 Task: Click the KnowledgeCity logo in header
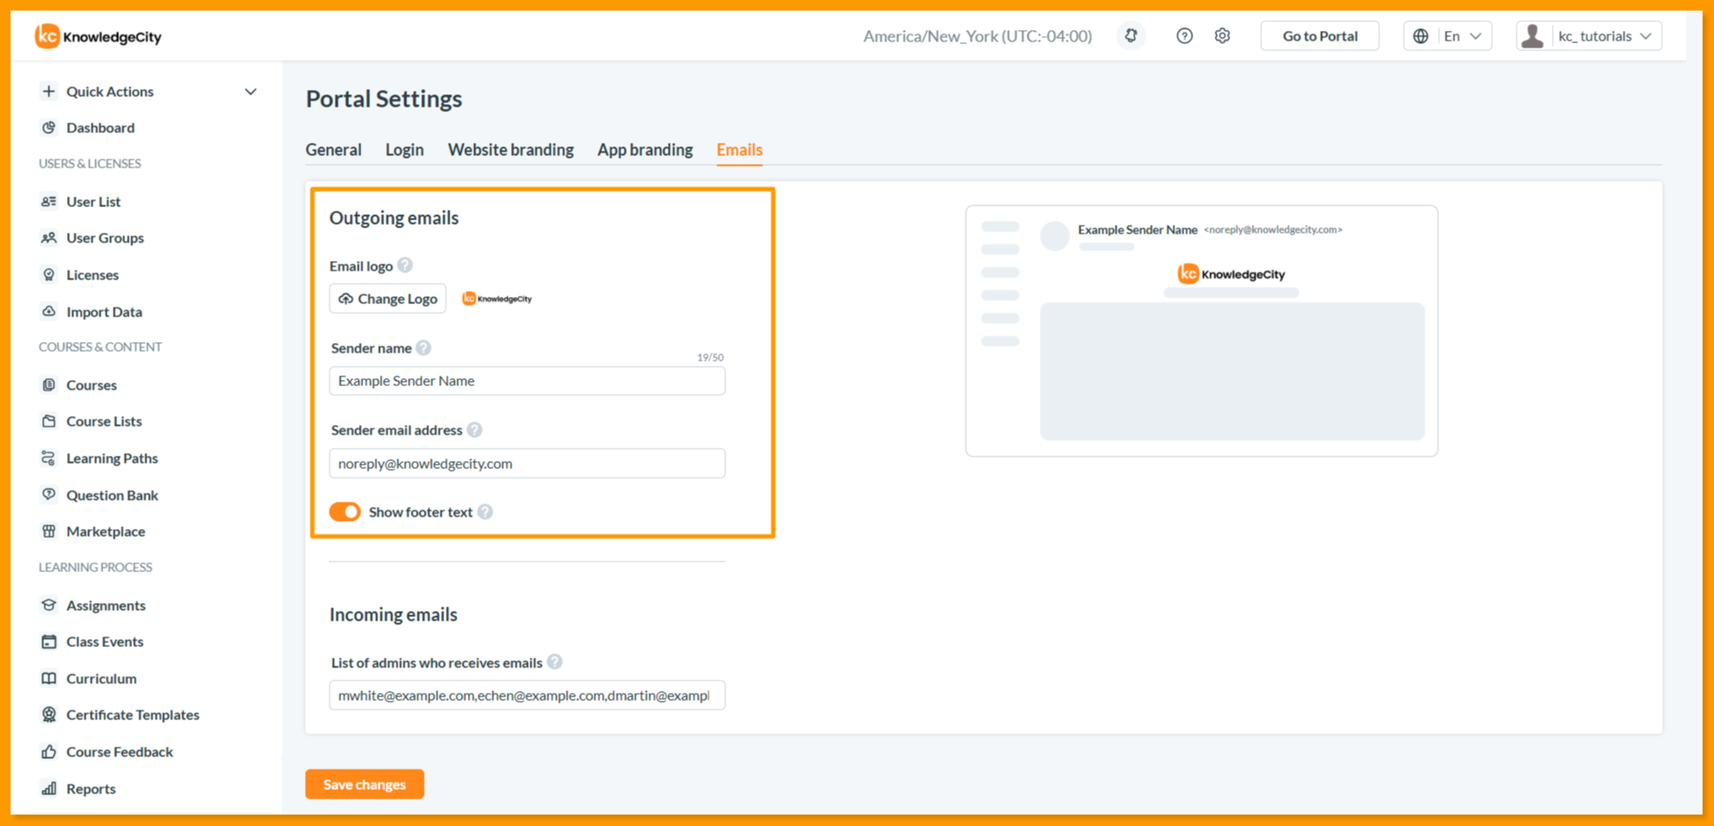pos(98,36)
